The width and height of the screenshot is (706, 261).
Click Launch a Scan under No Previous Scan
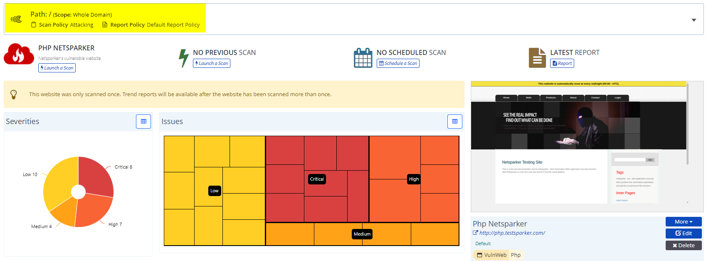(x=212, y=63)
